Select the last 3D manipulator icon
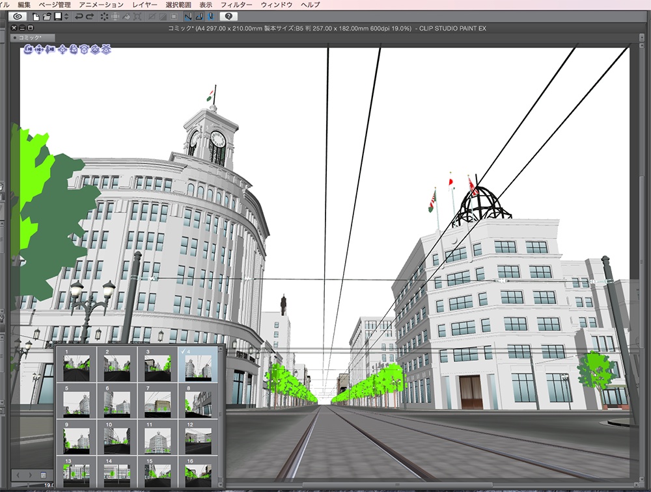Viewport: 651px width, 492px height. [x=106, y=50]
